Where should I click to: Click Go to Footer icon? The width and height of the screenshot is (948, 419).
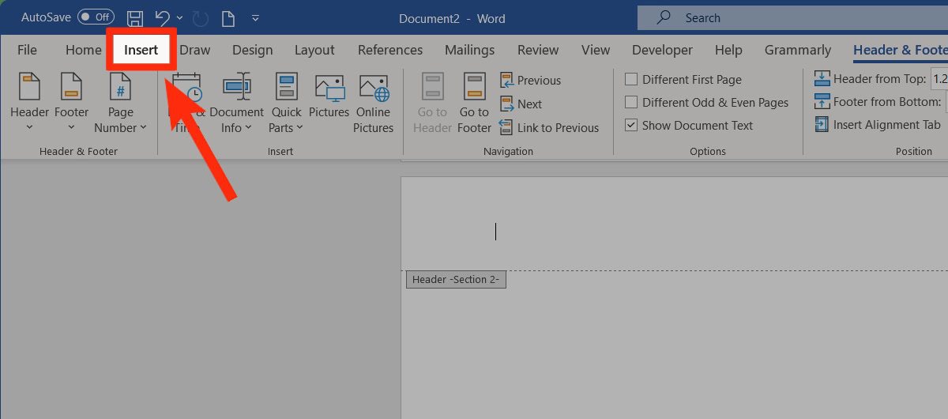474,103
